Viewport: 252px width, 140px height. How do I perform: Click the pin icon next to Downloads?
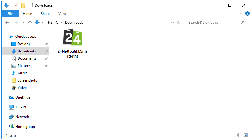click(47, 51)
